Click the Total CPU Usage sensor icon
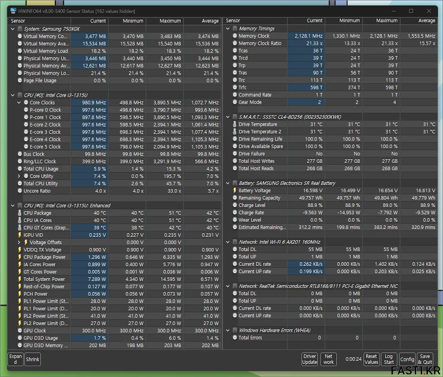 20,169
